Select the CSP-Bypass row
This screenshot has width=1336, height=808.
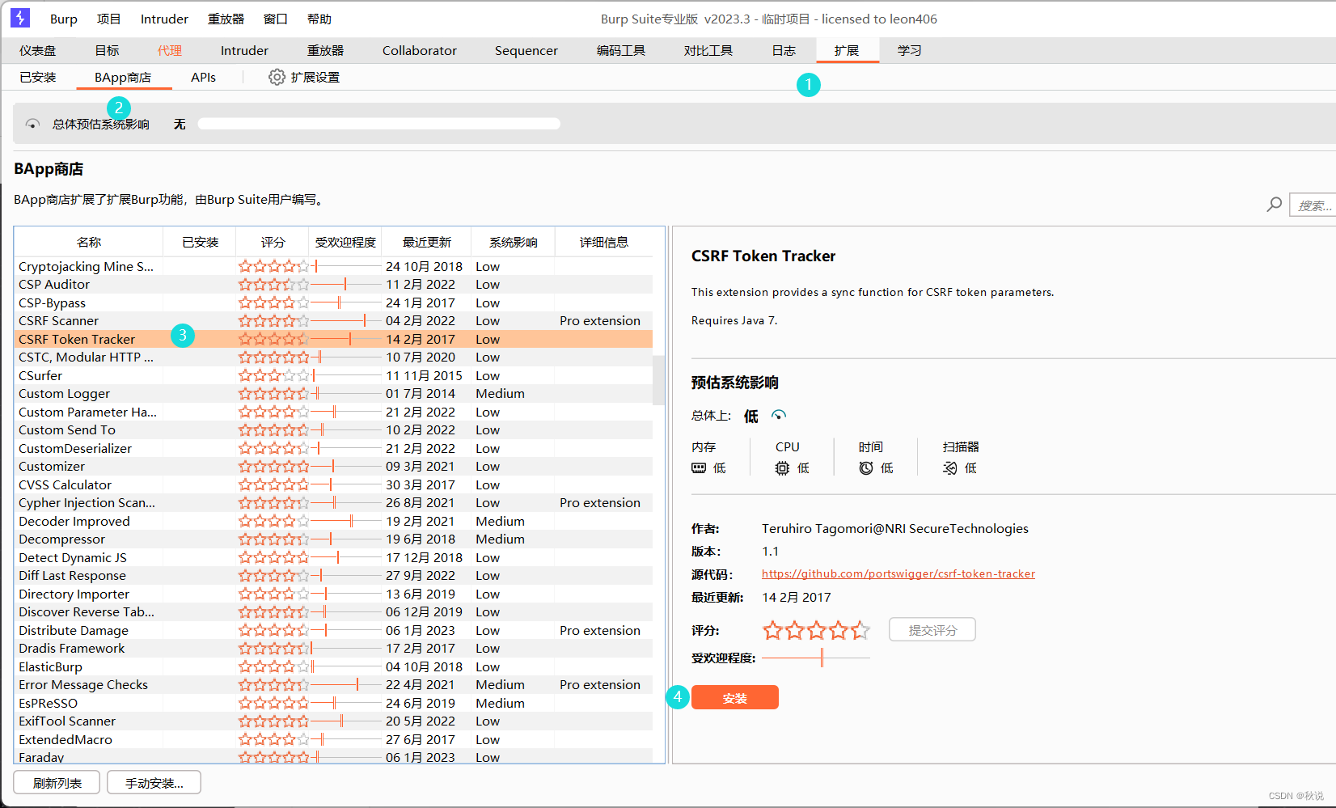333,302
